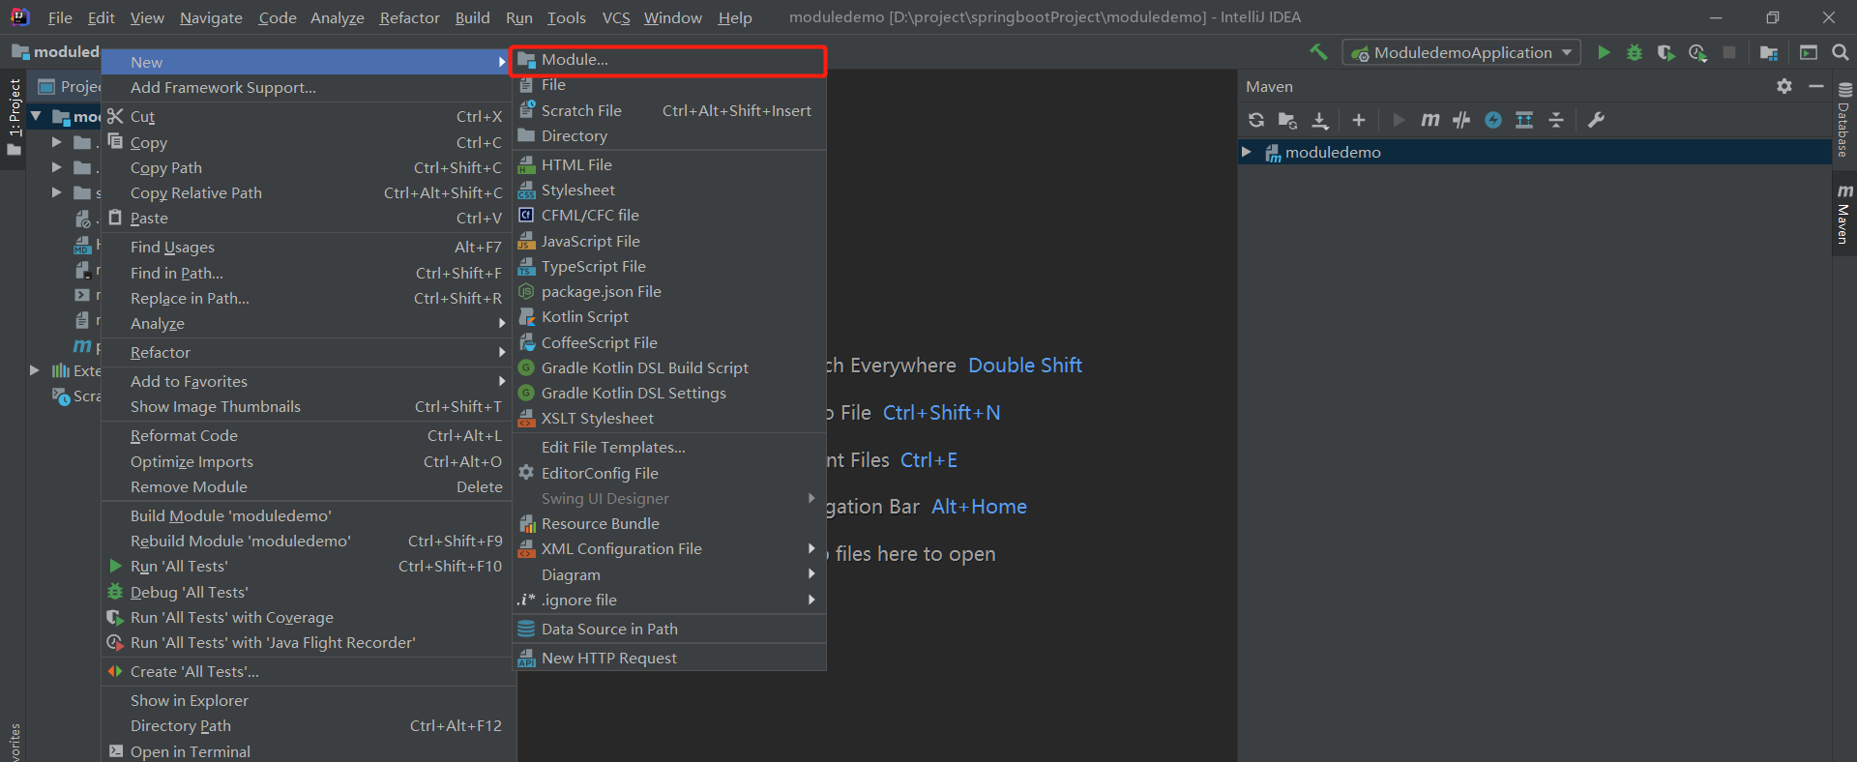Select Resource Bundle option
This screenshot has width=1857, height=762.
669,523
